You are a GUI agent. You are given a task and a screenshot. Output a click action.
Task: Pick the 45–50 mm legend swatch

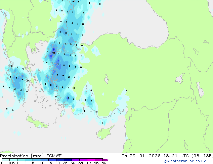tap(99, 160)
